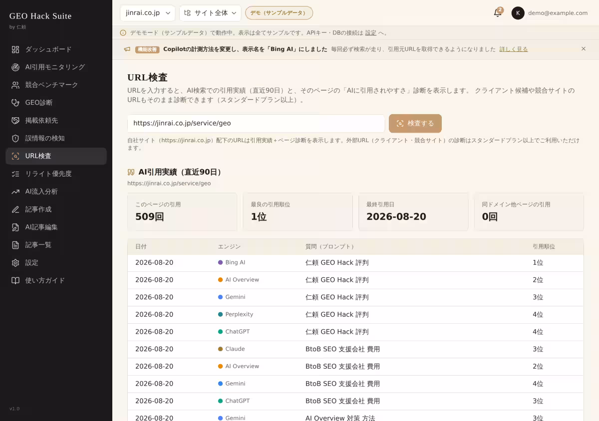Click the AI流入分析 trend icon
This screenshot has width=599, height=421.
click(x=15, y=192)
